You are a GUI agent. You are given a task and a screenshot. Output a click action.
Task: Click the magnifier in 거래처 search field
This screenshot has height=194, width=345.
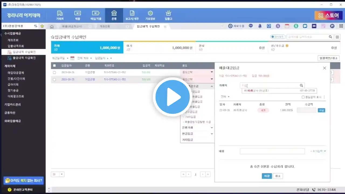[x=301, y=85]
